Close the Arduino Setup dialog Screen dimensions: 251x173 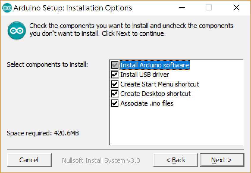(x=236, y=8)
